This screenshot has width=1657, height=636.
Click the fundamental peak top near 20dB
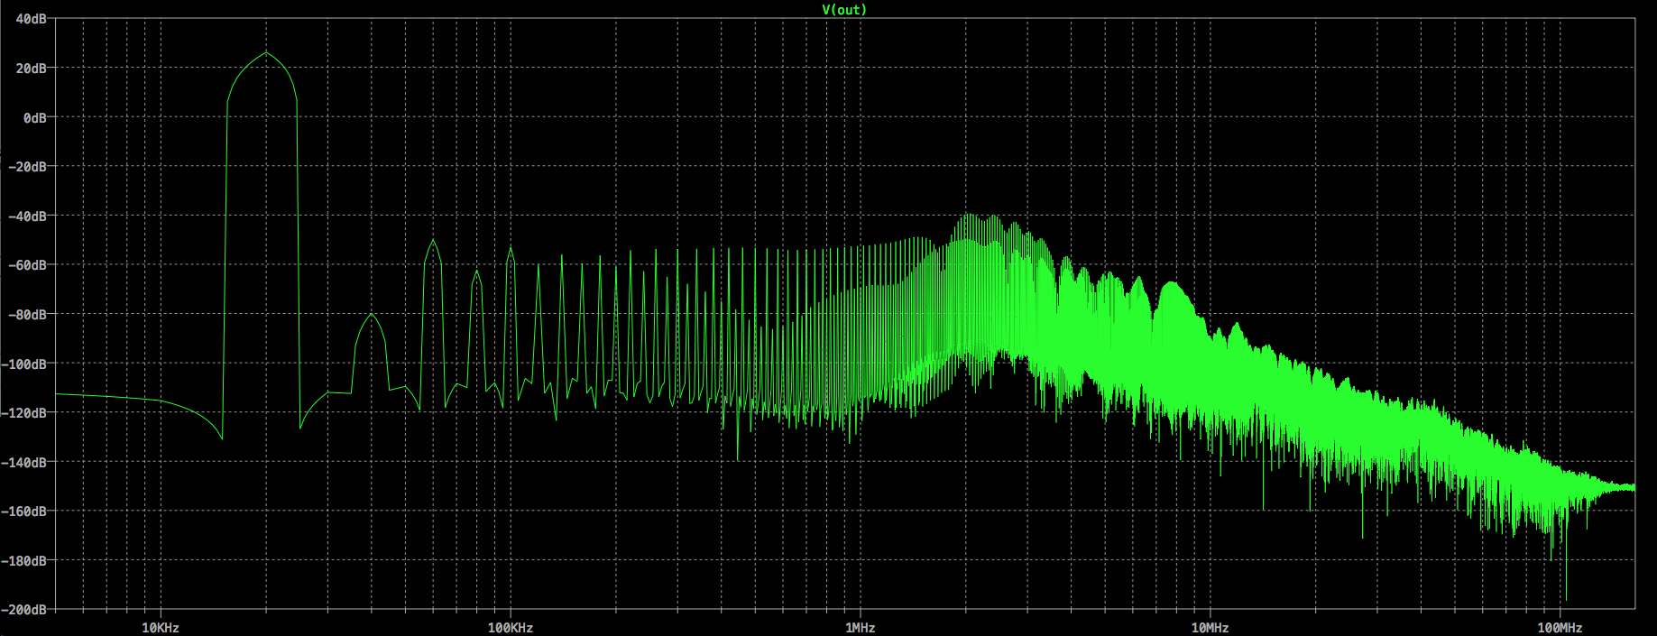pyautogui.click(x=266, y=53)
